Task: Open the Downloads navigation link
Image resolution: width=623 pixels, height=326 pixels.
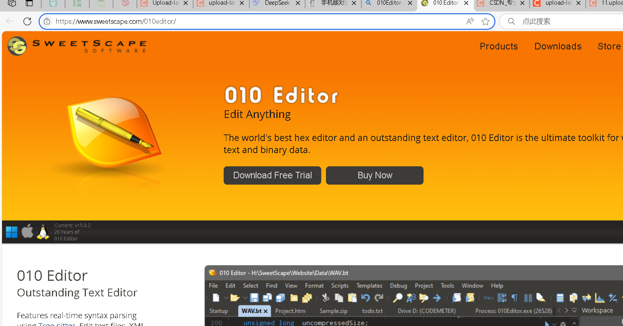Action: 558,46
